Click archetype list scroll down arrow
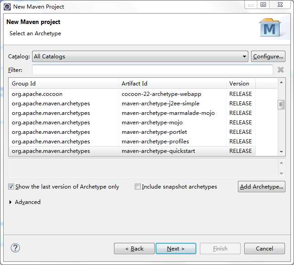The image size is (294, 265). (281, 151)
